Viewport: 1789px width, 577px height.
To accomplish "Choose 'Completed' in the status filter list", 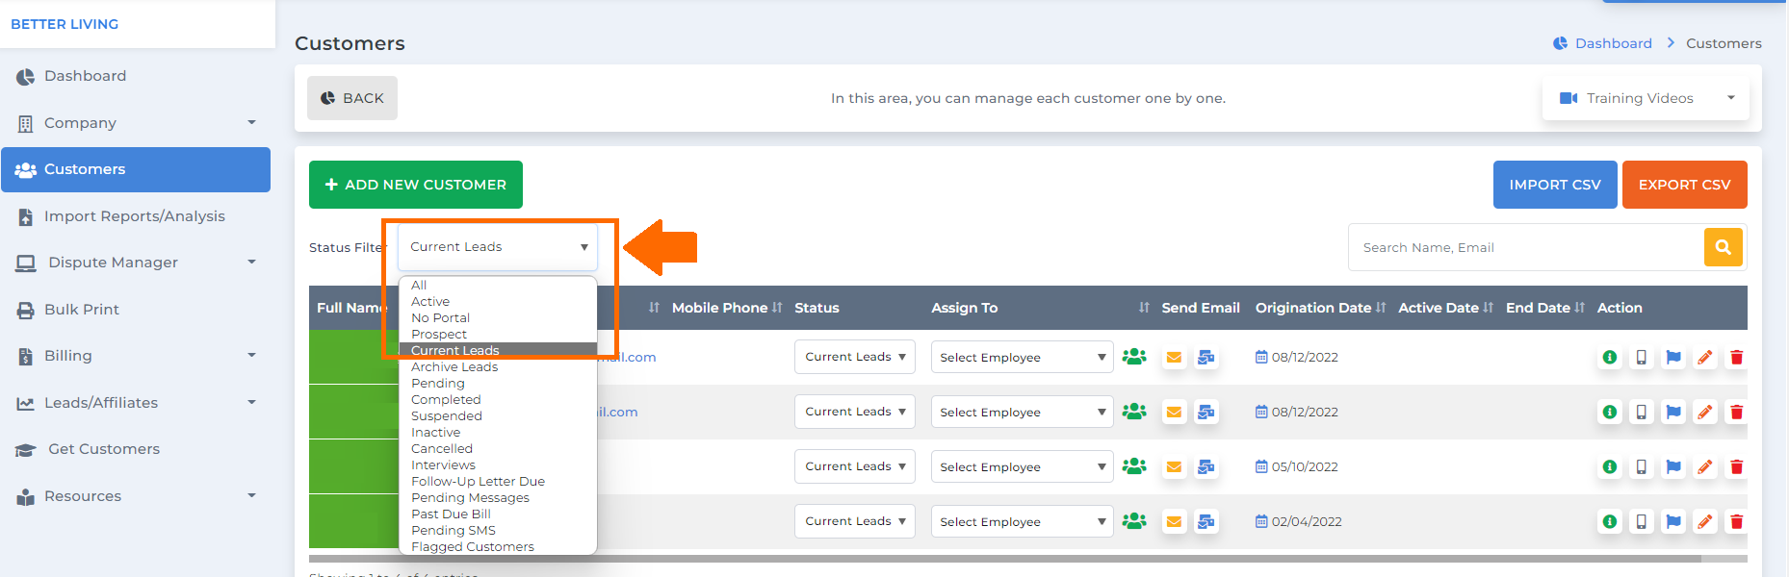I will pyautogui.click(x=498, y=400).
